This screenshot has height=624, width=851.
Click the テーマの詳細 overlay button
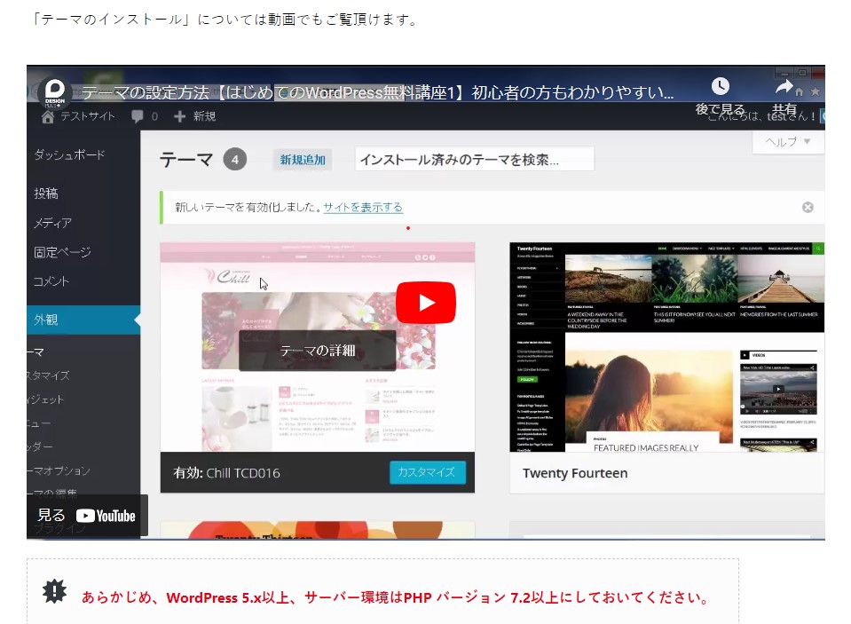318,351
